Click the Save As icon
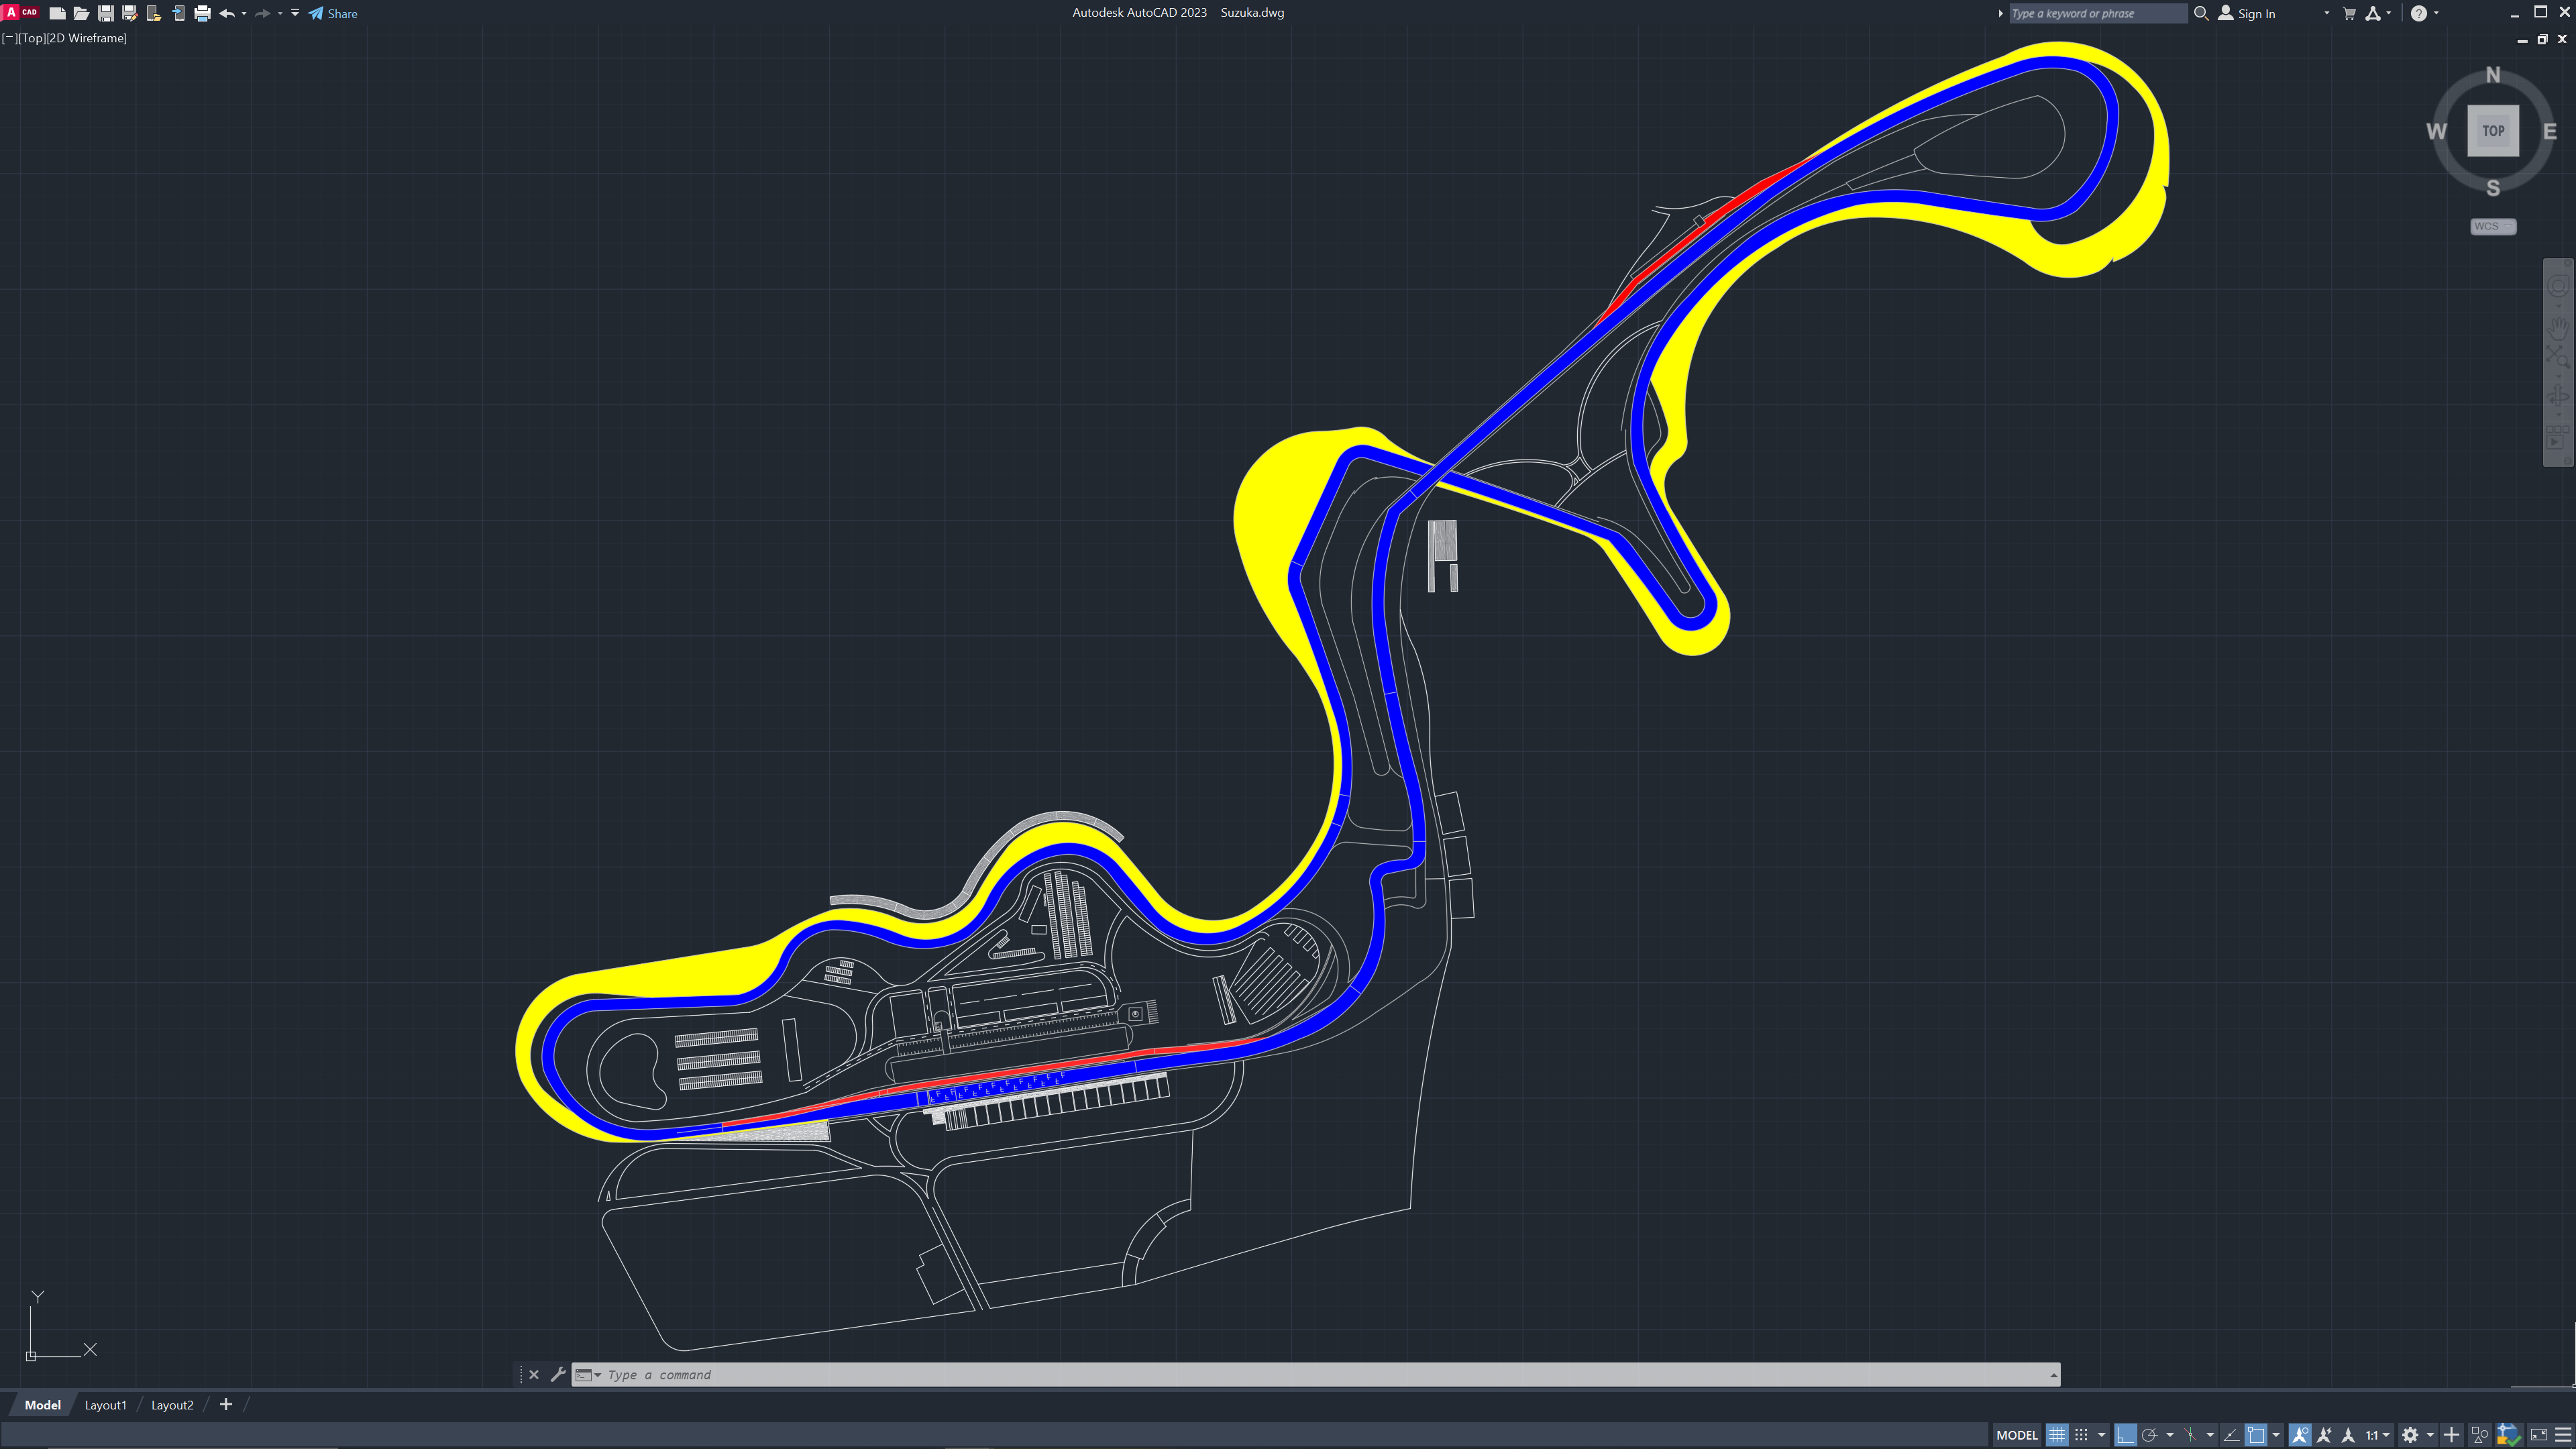 tap(129, 14)
